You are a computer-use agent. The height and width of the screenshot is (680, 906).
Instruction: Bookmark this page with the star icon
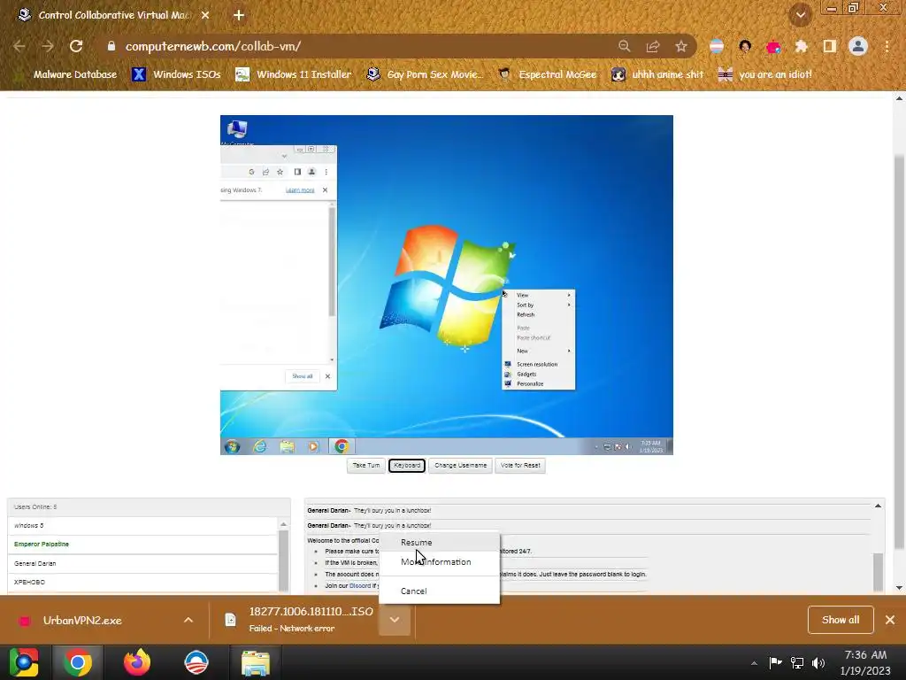point(681,46)
